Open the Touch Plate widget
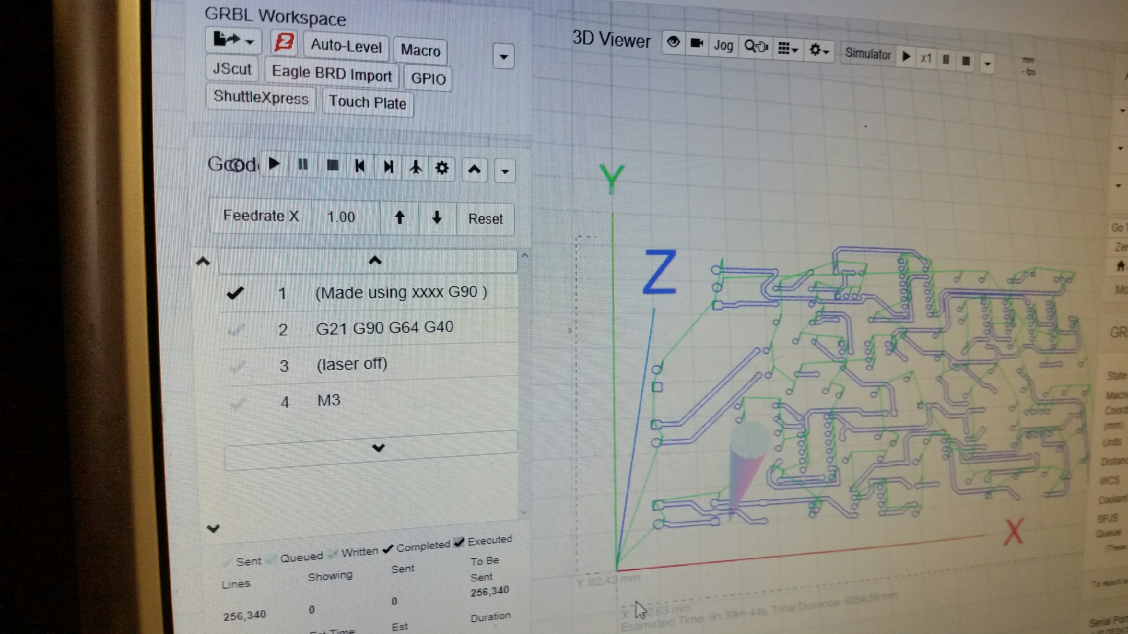 tap(367, 103)
